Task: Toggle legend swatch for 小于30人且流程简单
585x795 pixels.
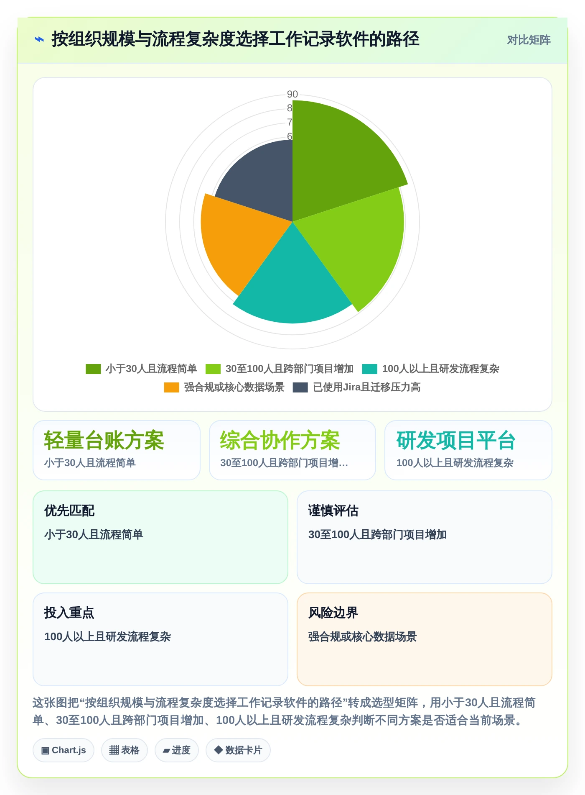Action: pos(93,369)
